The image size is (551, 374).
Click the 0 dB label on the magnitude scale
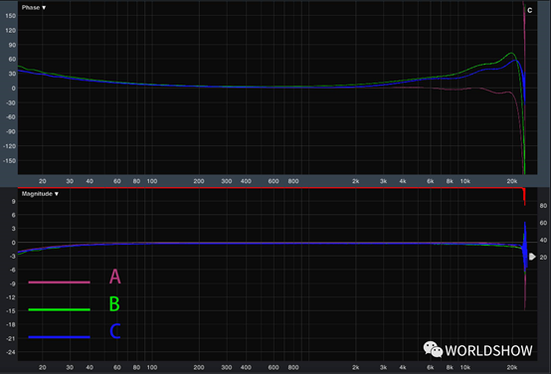13,243
